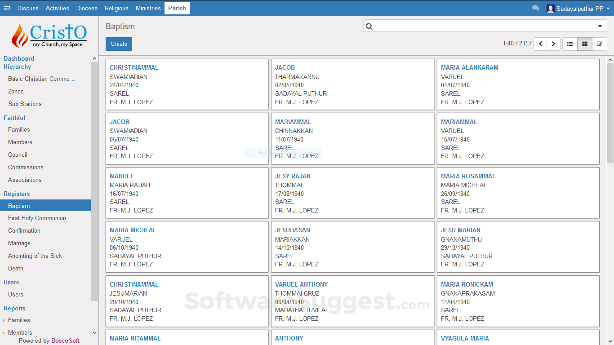Expand the Members reports tree item

[x=4, y=333]
